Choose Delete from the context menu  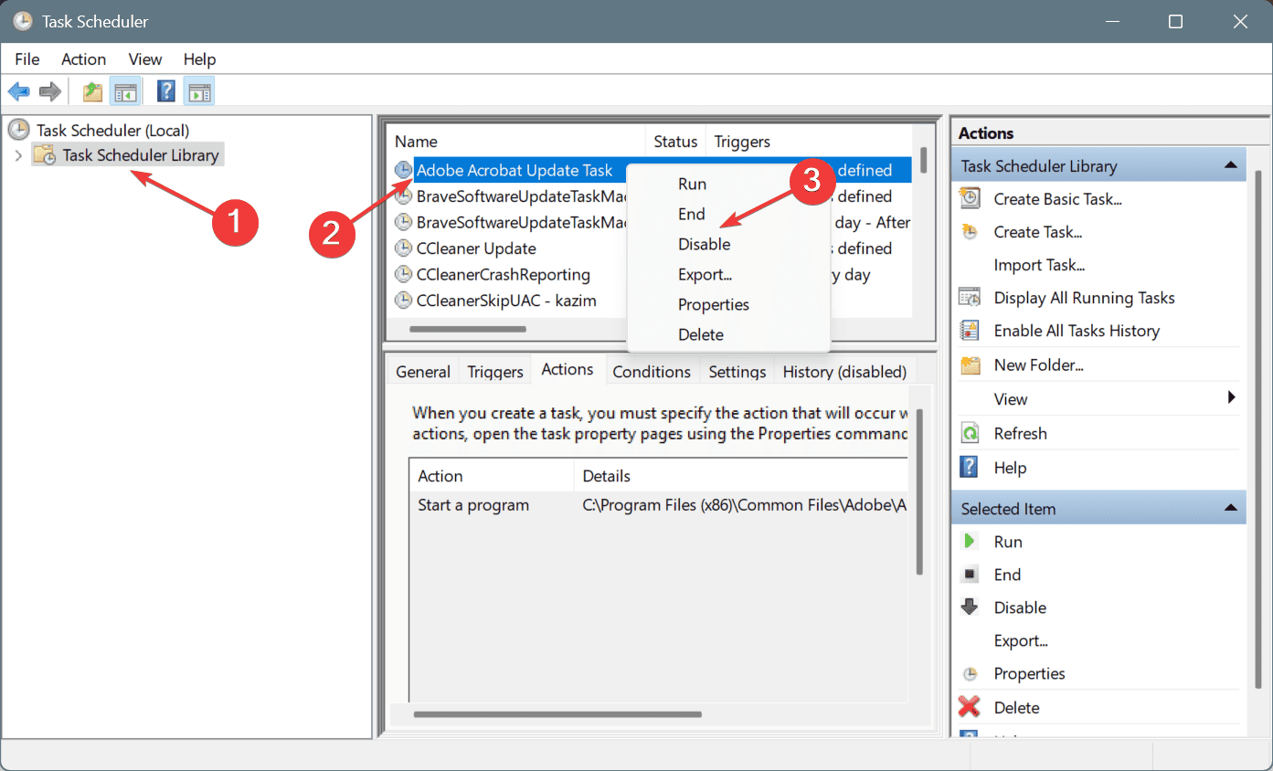(x=728, y=334)
